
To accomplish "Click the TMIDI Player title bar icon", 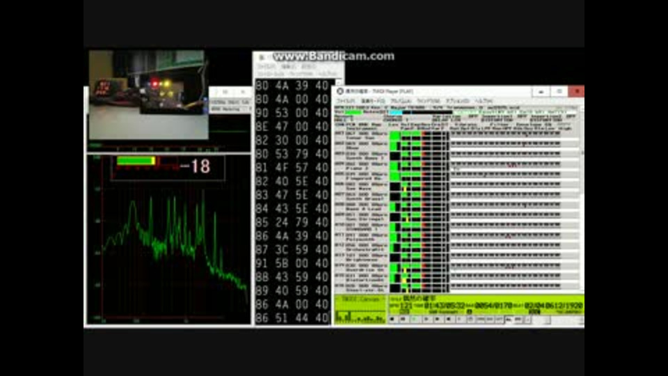I will (x=340, y=91).
